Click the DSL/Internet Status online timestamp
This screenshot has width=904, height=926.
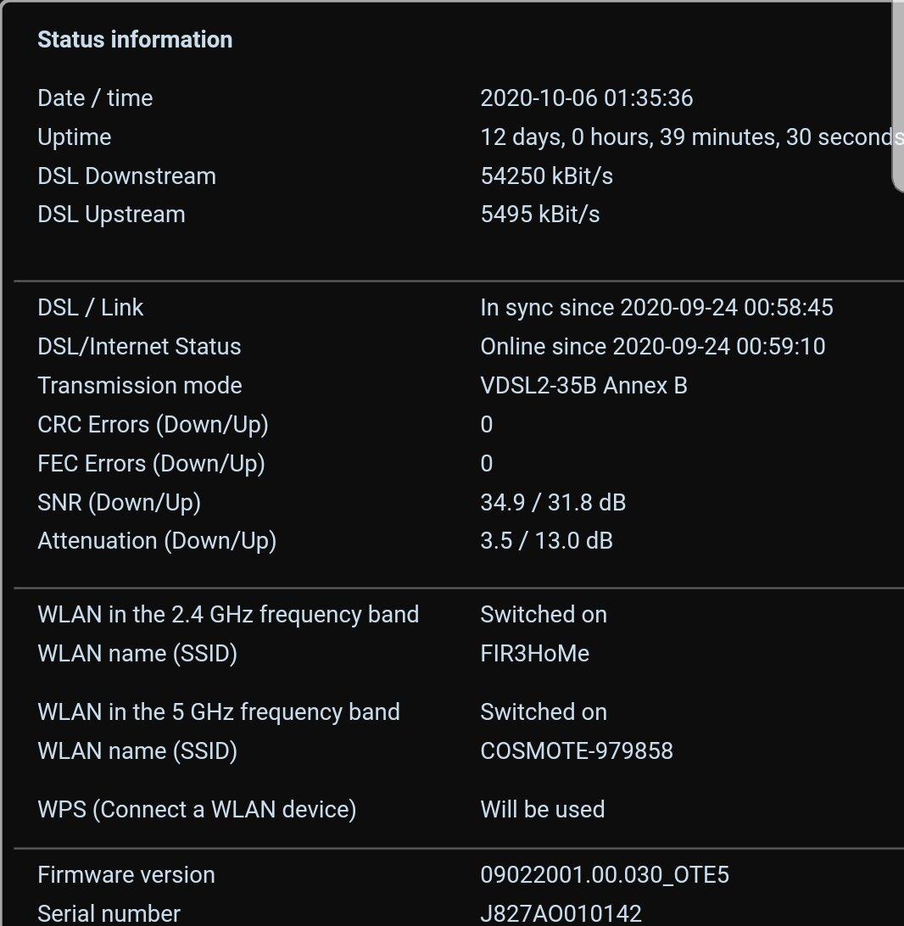coord(652,347)
